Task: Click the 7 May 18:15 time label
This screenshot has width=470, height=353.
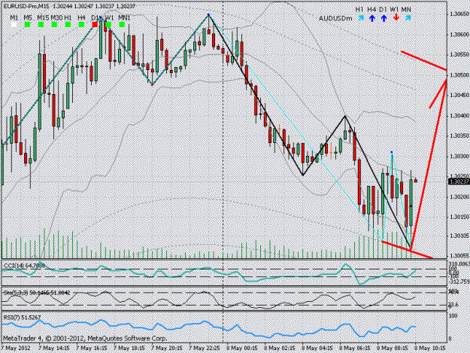Action: (129, 348)
